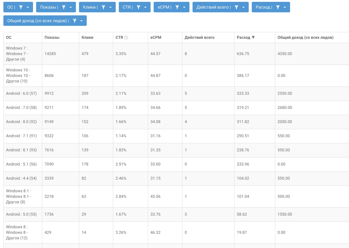Select the Android : 5.1 (56) row label

[21, 164]
